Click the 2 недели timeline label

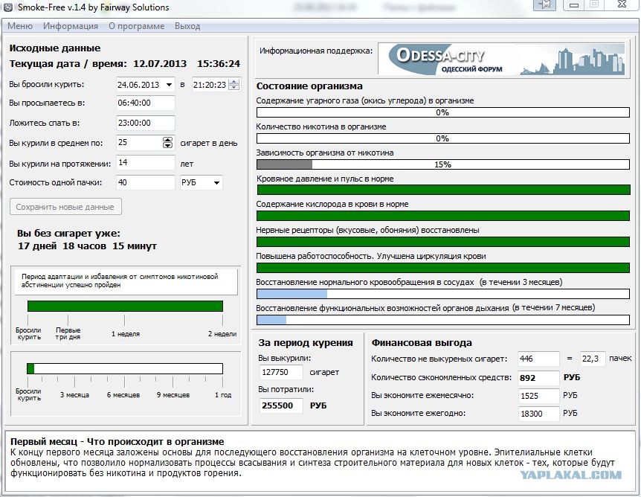pos(222,334)
